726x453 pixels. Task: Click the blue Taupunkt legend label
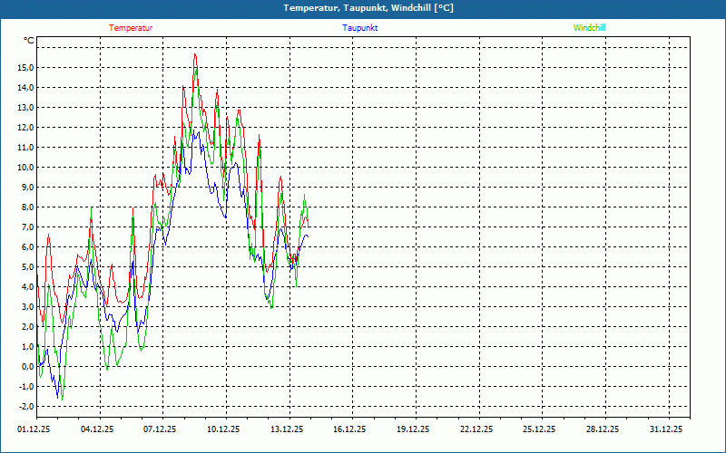point(359,28)
